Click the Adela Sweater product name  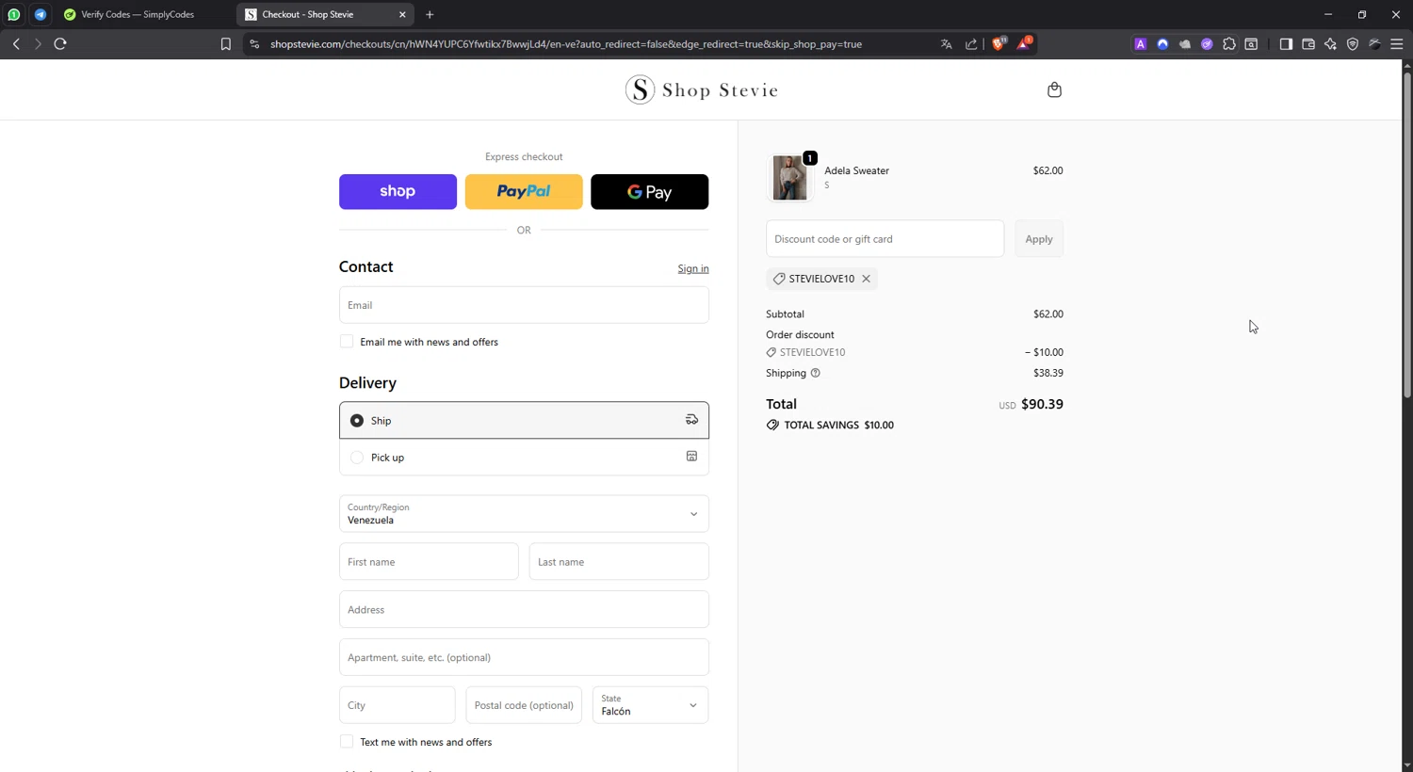pyautogui.click(x=856, y=170)
